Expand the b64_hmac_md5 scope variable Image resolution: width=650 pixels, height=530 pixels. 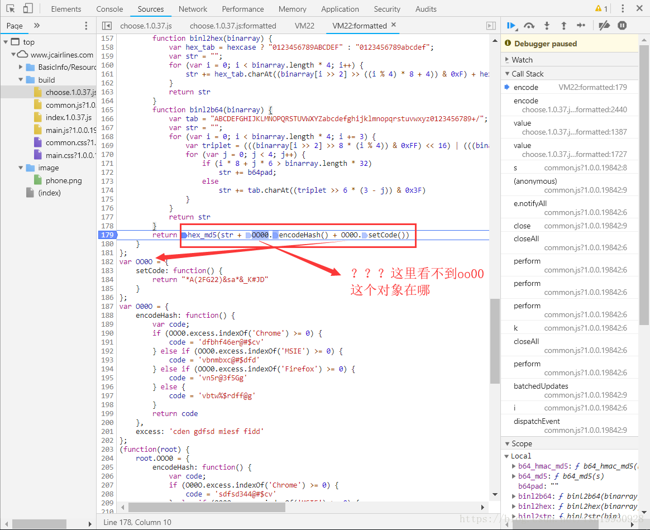tap(514, 466)
